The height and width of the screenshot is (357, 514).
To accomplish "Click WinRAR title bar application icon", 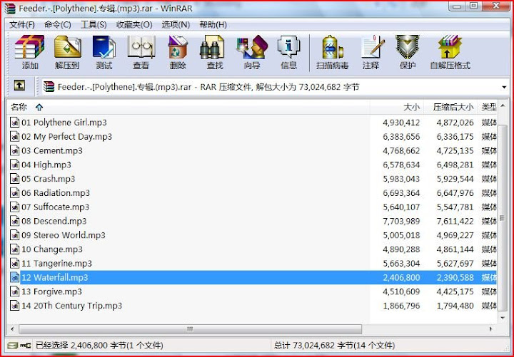I will click(10, 9).
